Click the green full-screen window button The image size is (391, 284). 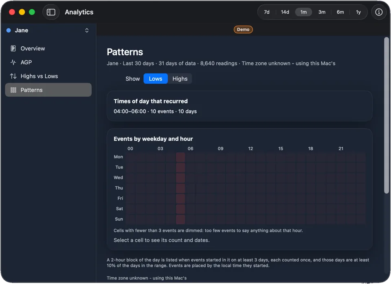click(32, 12)
